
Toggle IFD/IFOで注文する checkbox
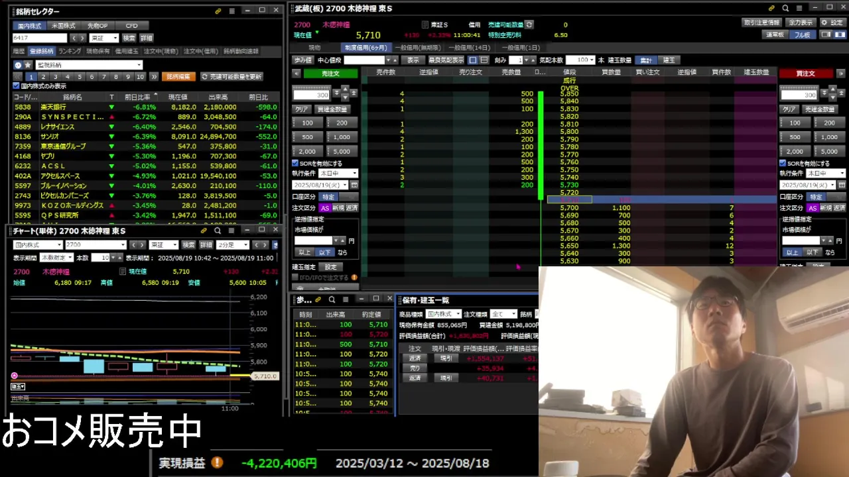(295, 278)
